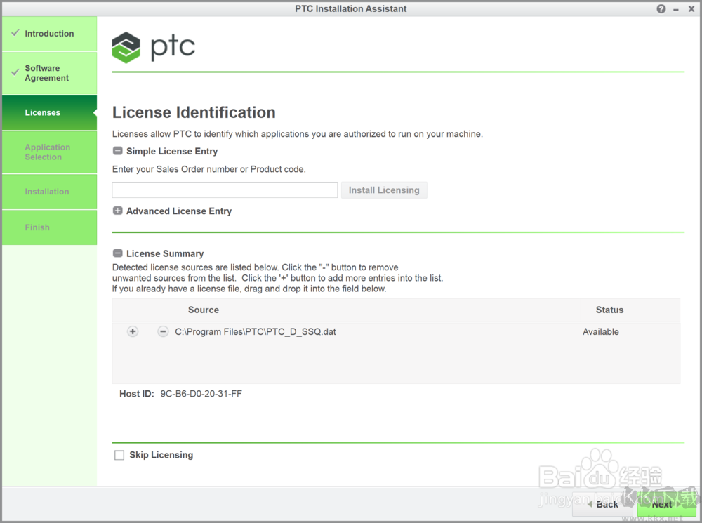Select the Installation step in sidebar
Viewport: 702px width, 523px height.
click(50, 192)
